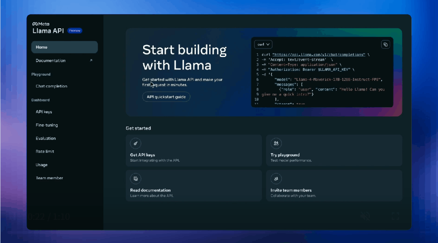The width and height of the screenshot is (438, 243).
Task: Click the code line containing Llama-4-Maverick-17B-128E-Instruct-FP8
Action: [x=328, y=80]
